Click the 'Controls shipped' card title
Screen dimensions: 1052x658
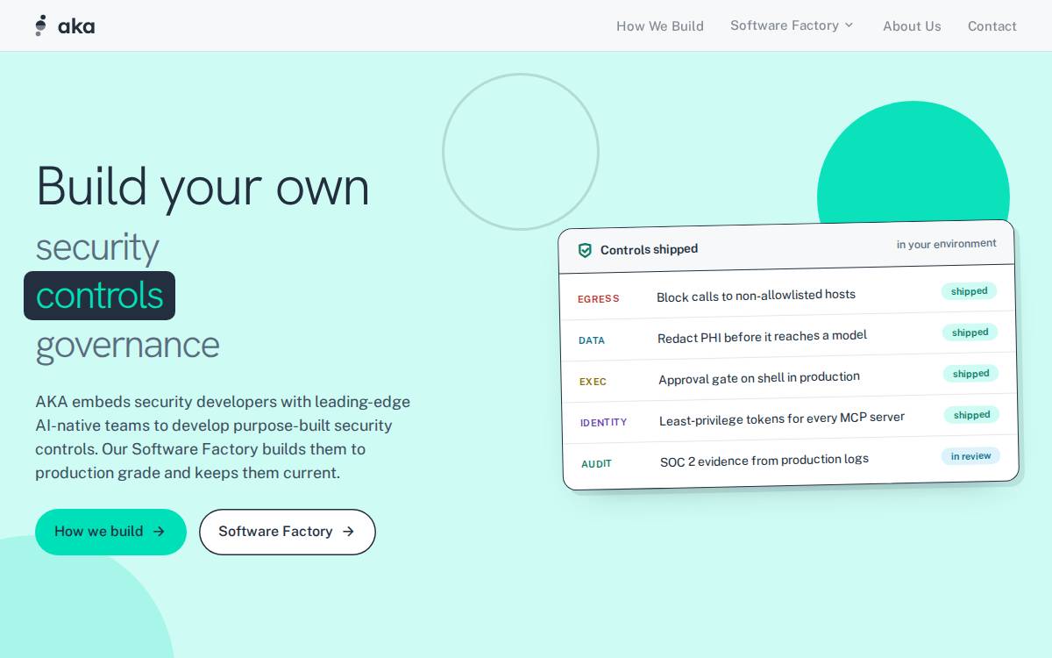point(649,249)
